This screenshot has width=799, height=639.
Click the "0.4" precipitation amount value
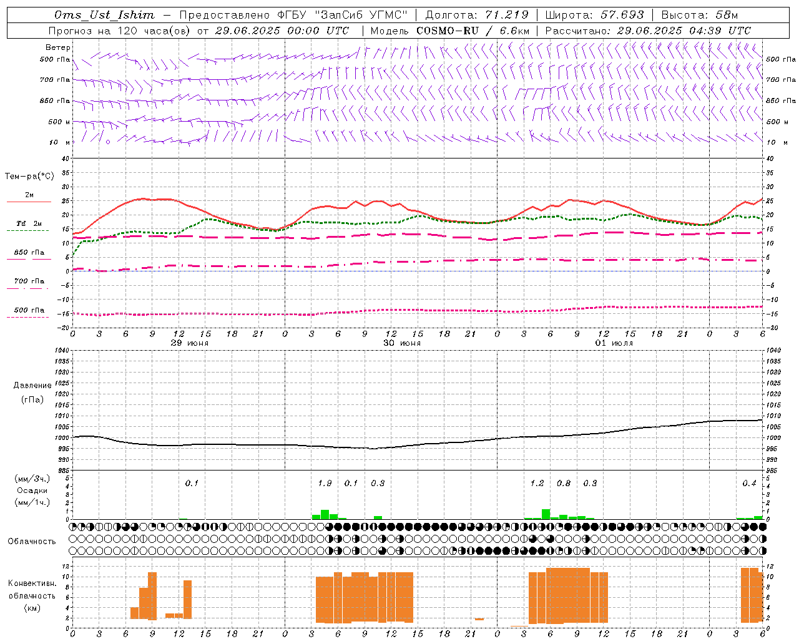(x=749, y=483)
